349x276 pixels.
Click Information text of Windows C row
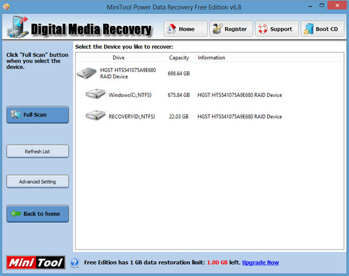coord(239,95)
